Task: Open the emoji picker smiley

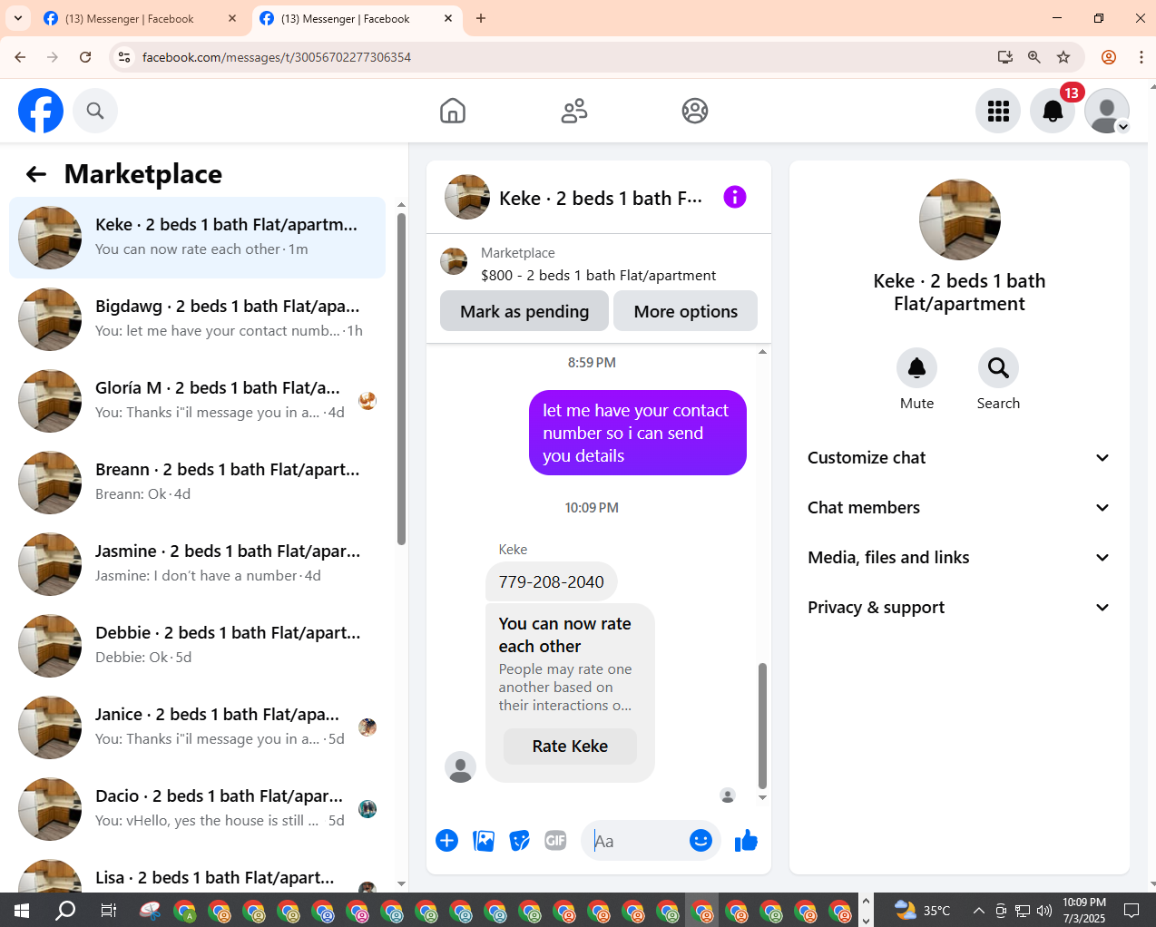Action: (x=700, y=841)
